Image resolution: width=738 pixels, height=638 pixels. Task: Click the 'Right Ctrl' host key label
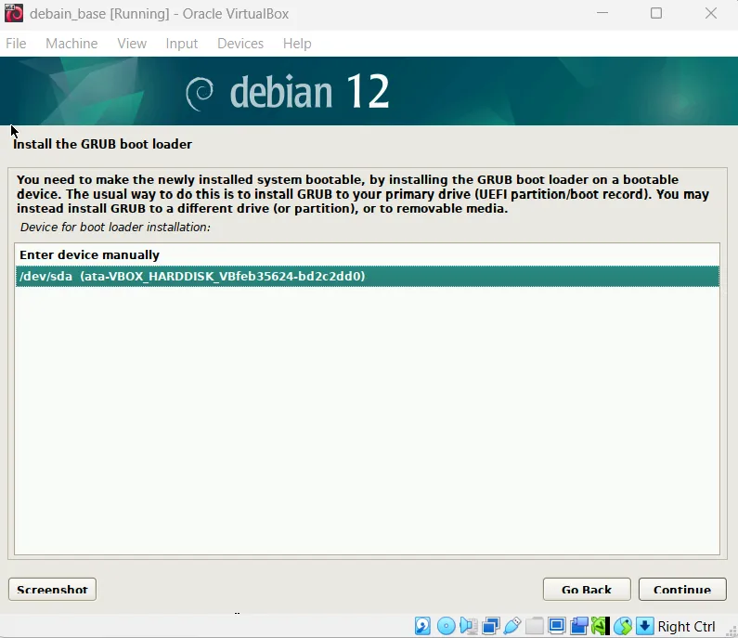tap(686, 626)
